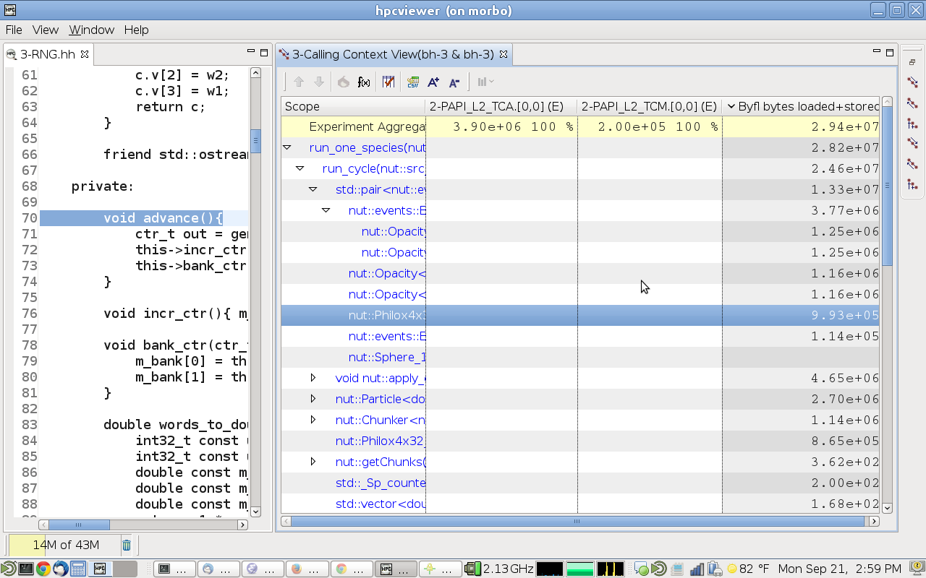
Task: Click the show/hide metric columns icon
Action: click(388, 82)
